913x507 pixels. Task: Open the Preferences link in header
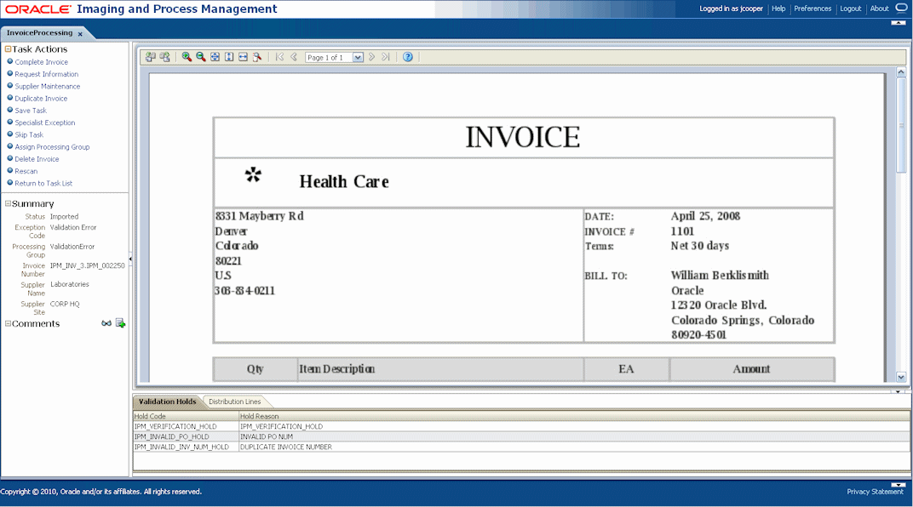[813, 9]
